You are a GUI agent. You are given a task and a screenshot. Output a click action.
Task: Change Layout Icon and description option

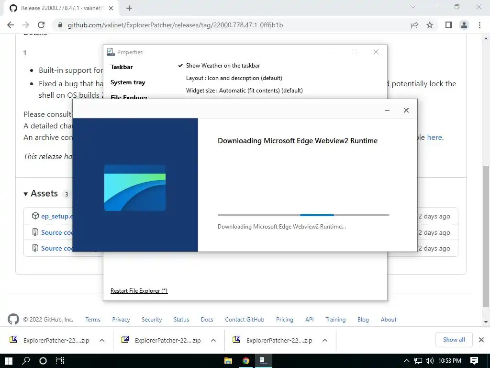[234, 78]
